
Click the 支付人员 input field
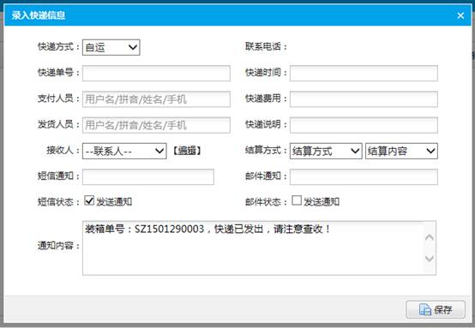coord(156,99)
